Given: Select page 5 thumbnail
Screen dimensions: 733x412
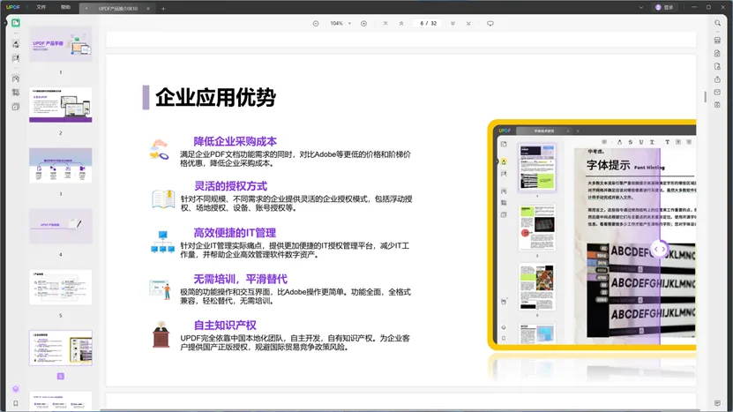Looking at the screenshot, I should [61, 287].
